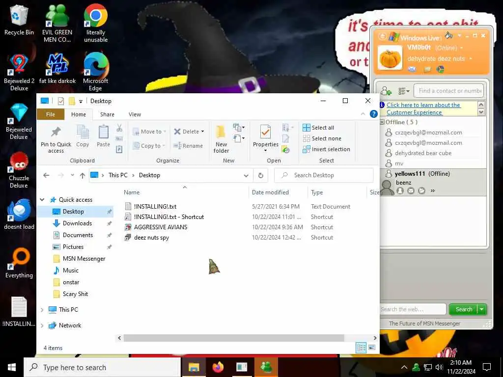Switch to the Home ribbon tab
The height and width of the screenshot is (377, 503).
coord(79,114)
